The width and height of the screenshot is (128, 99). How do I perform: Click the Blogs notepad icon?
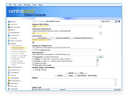(x=9, y=30)
